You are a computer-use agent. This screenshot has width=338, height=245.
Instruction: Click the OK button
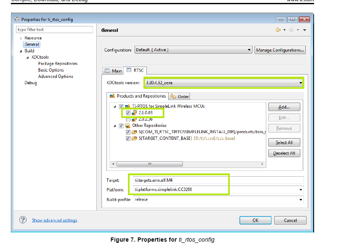click(255, 220)
